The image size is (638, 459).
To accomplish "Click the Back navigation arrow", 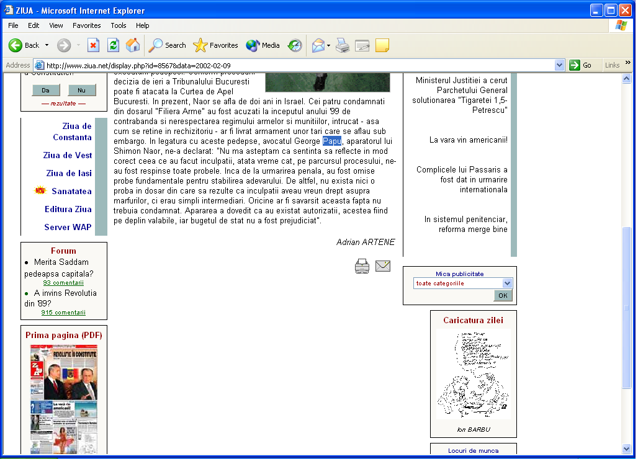I will pyautogui.click(x=16, y=45).
